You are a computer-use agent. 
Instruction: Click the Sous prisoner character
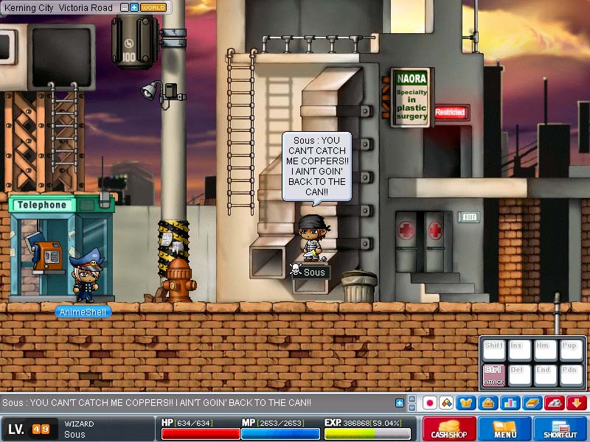coord(313,238)
